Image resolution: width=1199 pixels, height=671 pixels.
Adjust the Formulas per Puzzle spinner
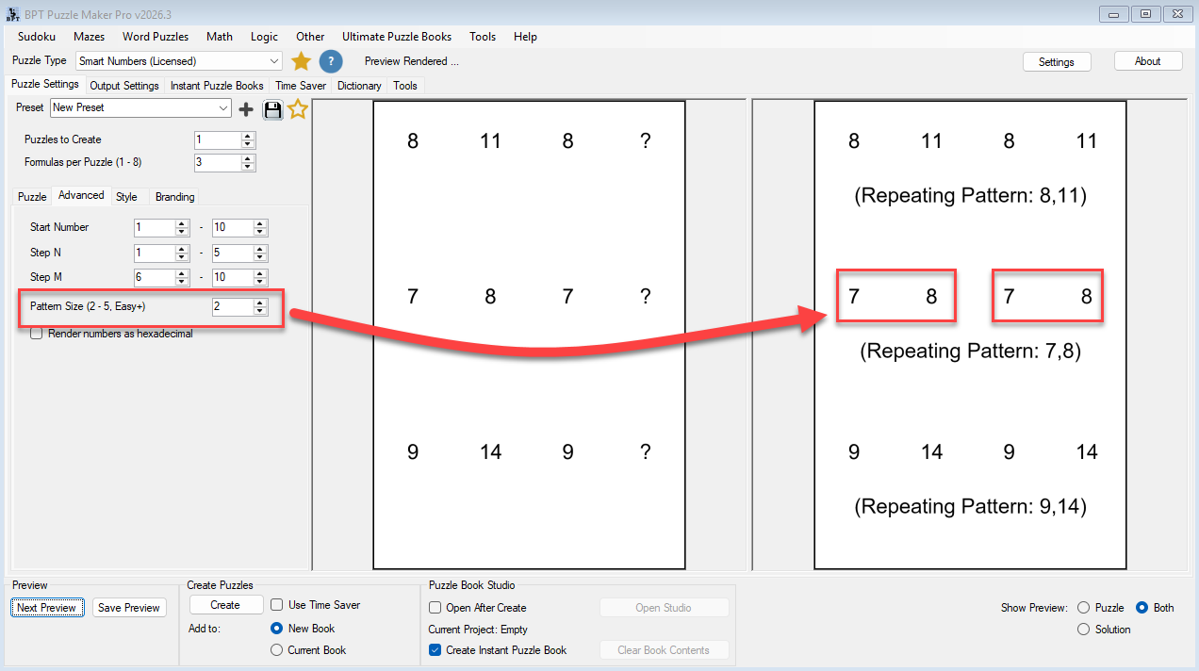click(x=248, y=163)
